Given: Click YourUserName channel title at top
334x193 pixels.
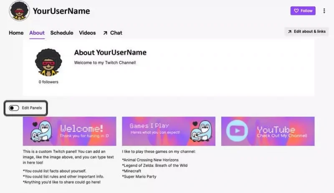Looking at the screenshot, I should click(61, 11).
